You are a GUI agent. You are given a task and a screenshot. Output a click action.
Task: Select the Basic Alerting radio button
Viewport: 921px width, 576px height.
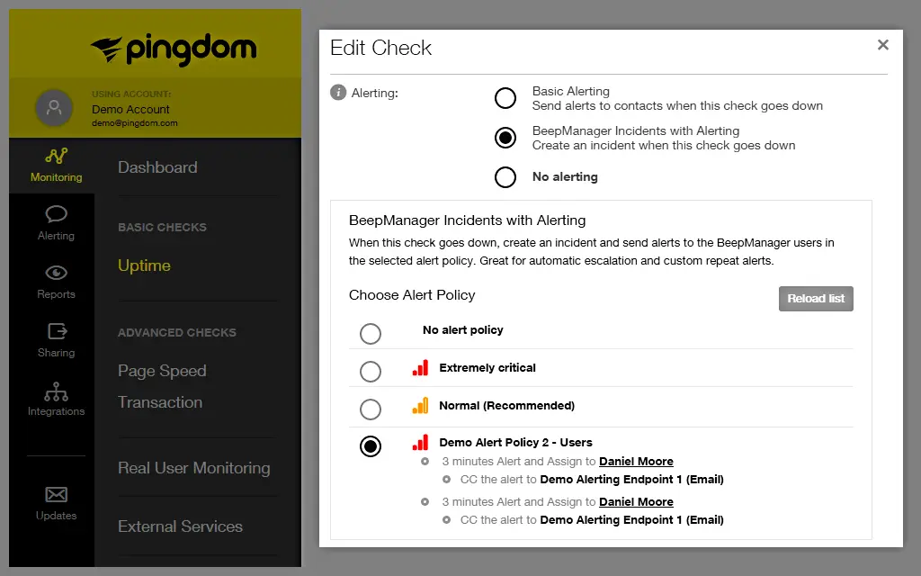click(x=505, y=98)
